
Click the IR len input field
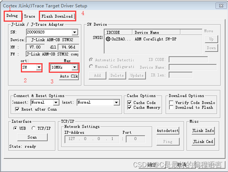[180, 75]
